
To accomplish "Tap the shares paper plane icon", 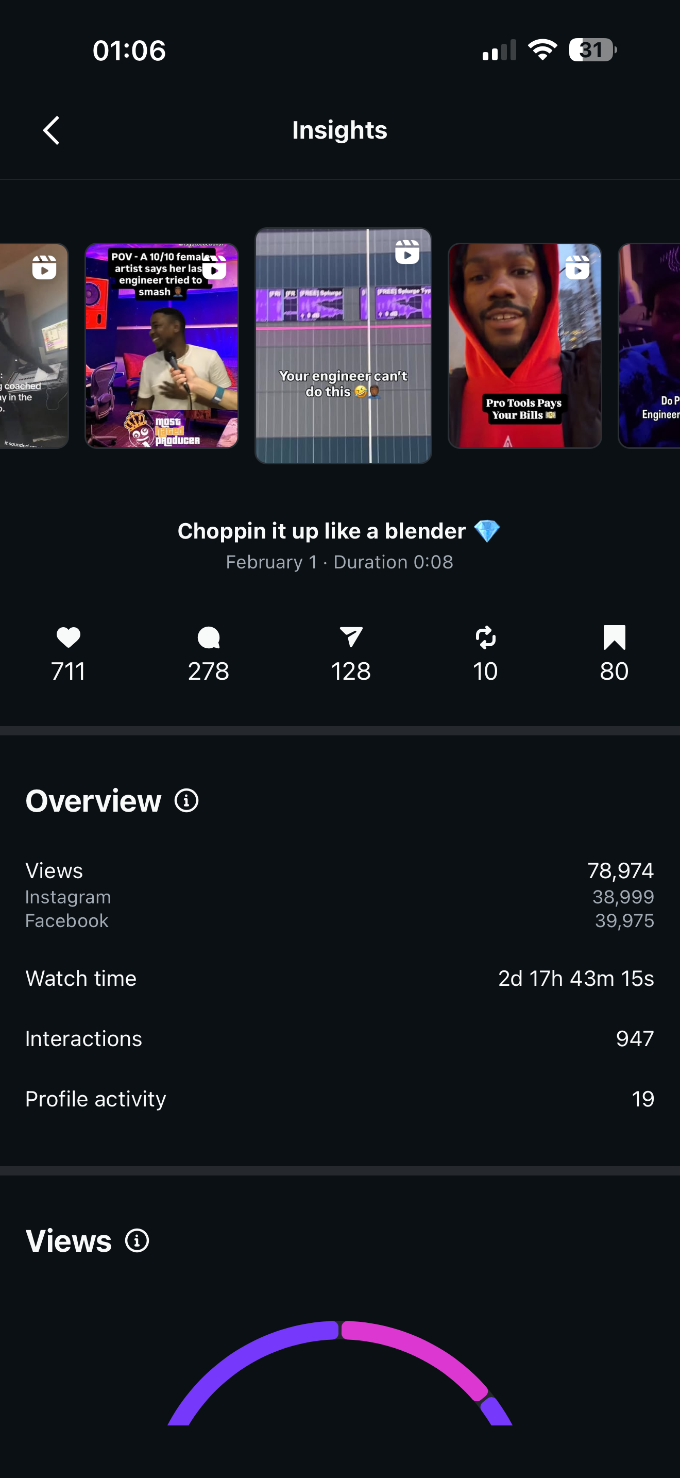I will click(351, 637).
